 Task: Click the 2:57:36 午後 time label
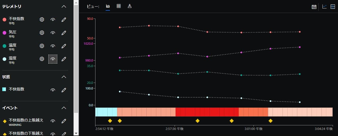click(174, 129)
